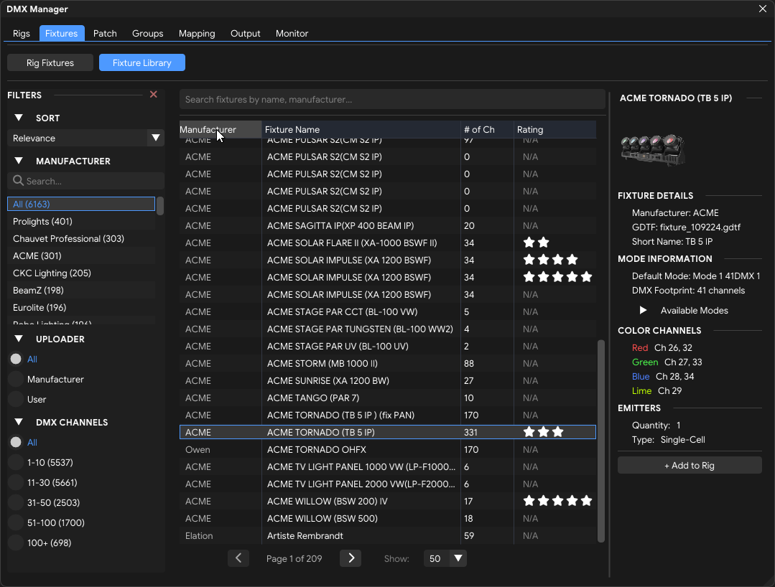Close the DMX Manager window
The image size is (775, 587).
(763, 9)
